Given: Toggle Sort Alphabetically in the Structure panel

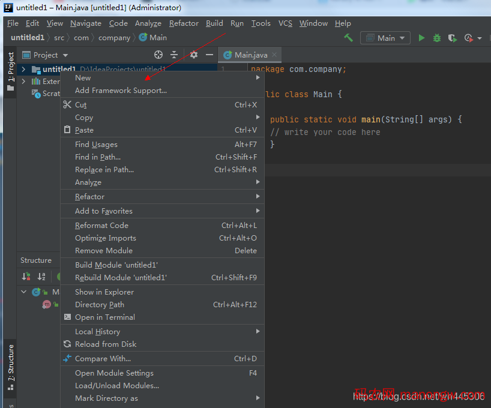Looking at the screenshot, I should (41, 277).
